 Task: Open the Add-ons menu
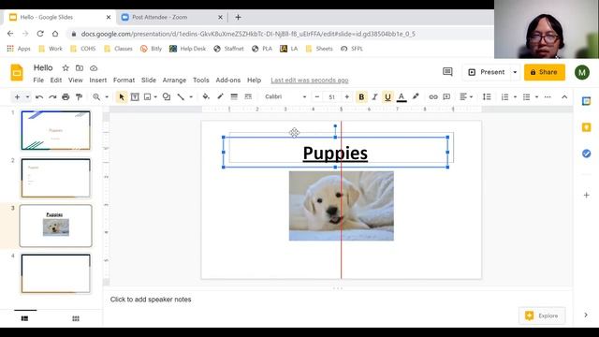(228, 80)
